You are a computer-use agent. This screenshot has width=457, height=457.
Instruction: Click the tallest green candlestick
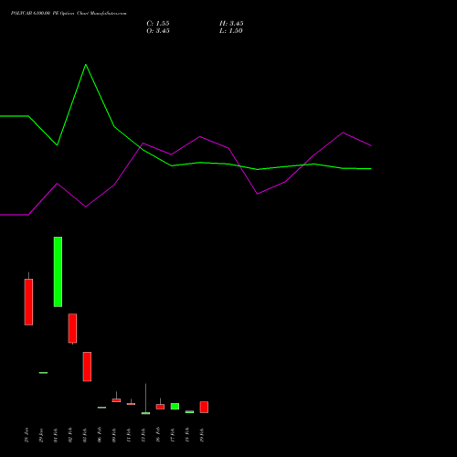pyautogui.click(x=58, y=271)
